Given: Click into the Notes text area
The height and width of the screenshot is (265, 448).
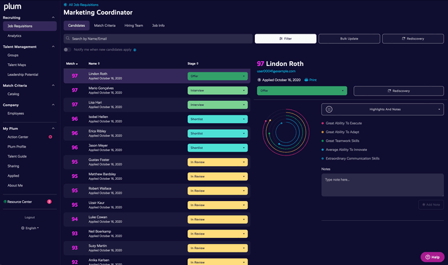Looking at the screenshot, I should point(382,185).
